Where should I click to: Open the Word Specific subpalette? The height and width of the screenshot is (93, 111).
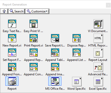(x=77, y=82)
